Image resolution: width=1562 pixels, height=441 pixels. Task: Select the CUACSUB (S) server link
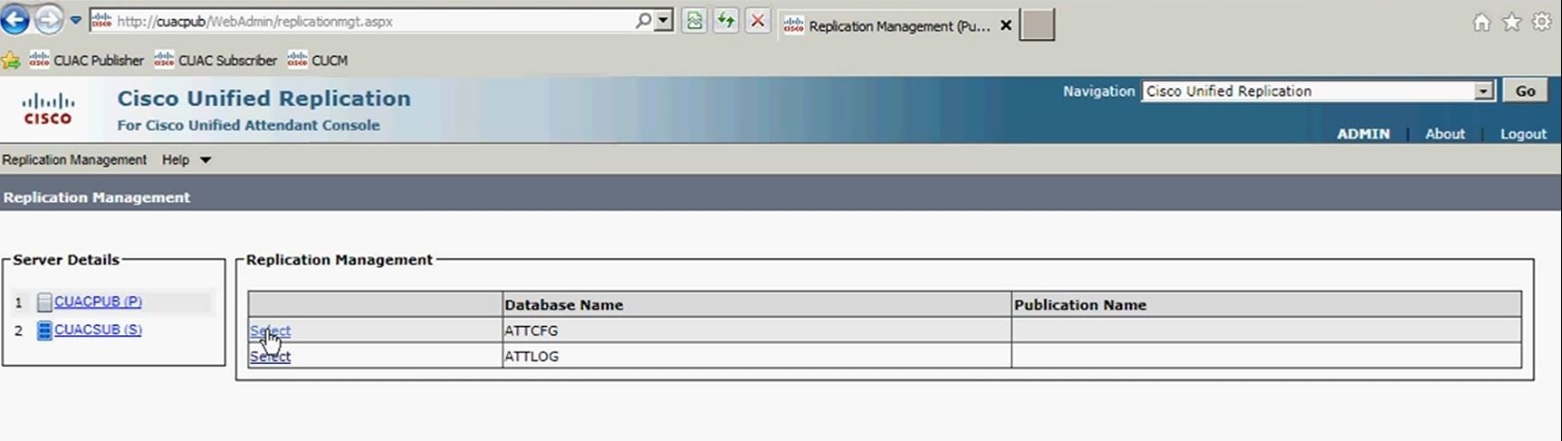pyautogui.click(x=98, y=330)
